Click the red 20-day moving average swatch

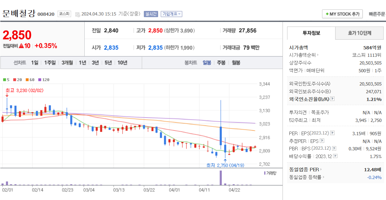pyautogui.click(x=15, y=80)
